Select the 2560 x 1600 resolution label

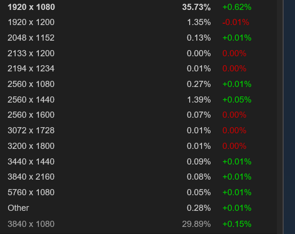click(31, 115)
